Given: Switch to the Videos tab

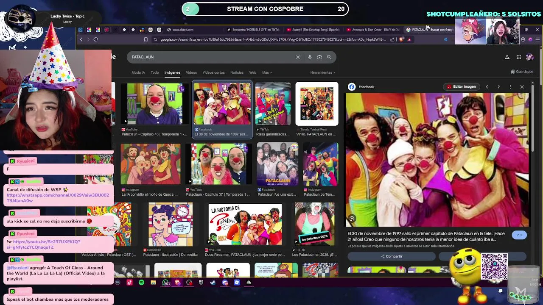Looking at the screenshot, I should tap(191, 72).
